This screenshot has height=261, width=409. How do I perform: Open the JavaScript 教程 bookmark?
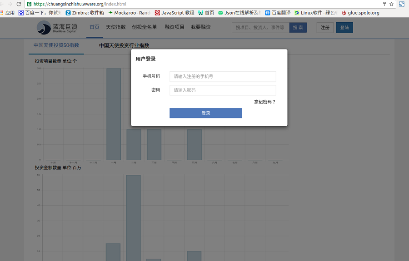pos(174,13)
